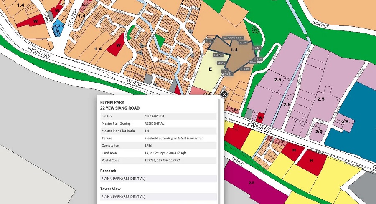This screenshot has width=376, height=204.
Task: Close the Flynn Park info popup
Action: 224,95
